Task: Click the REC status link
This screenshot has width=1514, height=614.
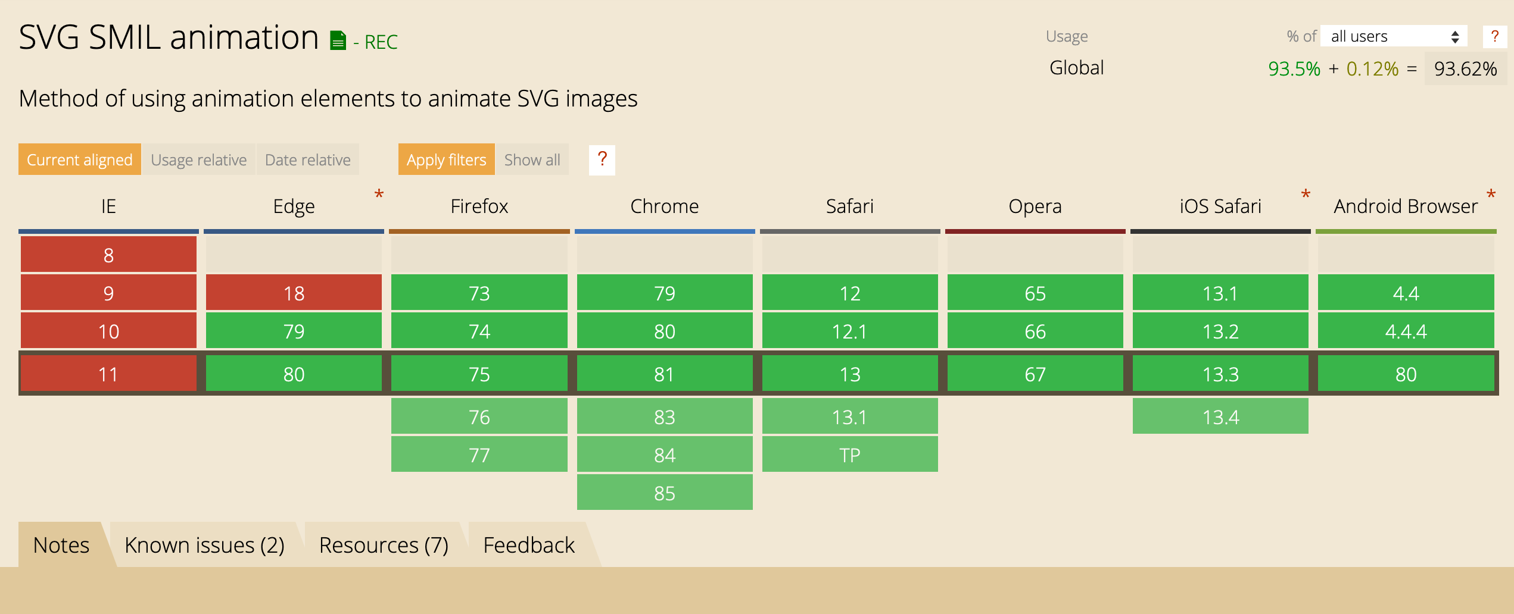Action: [x=381, y=42]
